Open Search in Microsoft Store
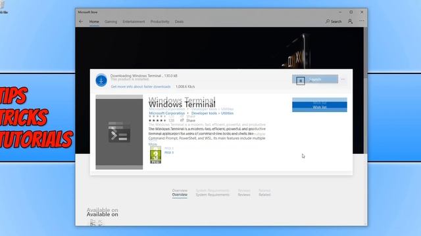 [x=334, y=22]
